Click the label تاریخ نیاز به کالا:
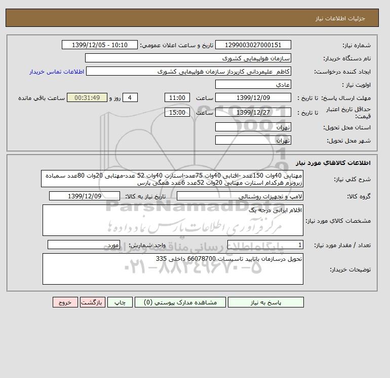 (x=145, y=196)
